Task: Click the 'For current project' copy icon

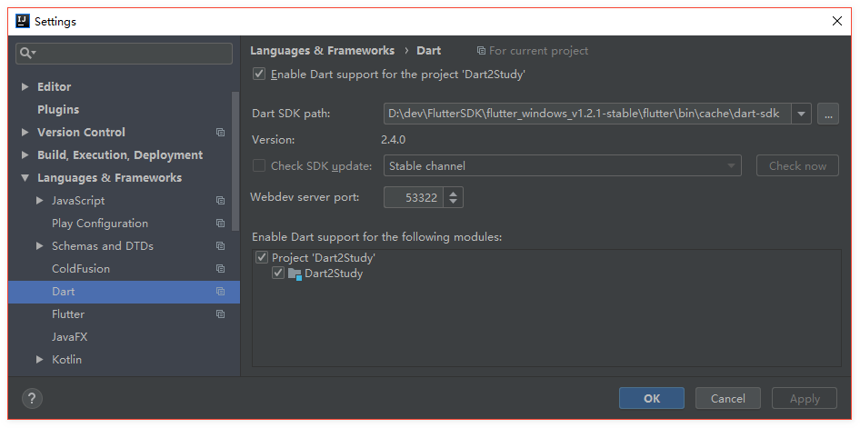Action: (x=481, y=50)
